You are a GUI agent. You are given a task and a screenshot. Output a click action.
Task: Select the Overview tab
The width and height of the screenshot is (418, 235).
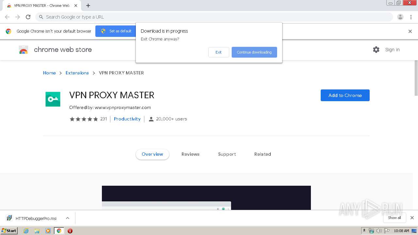click(x=152, y=154)
